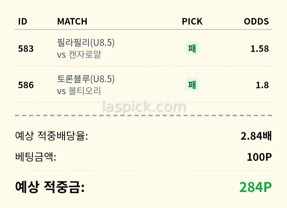This screenshot has height=208, width=287.
Task: Click the 패 pick badge for match 586
Action: (x=192, y=85)
